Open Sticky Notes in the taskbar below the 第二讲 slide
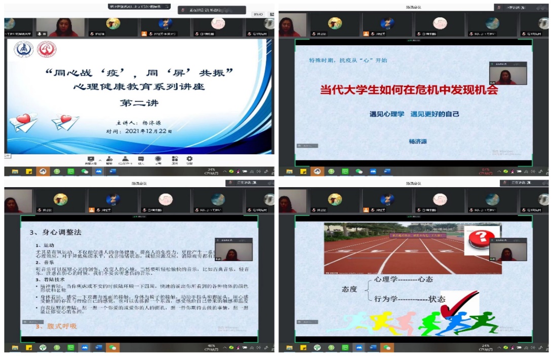This screenshot has width=553, height=356. 29,171
